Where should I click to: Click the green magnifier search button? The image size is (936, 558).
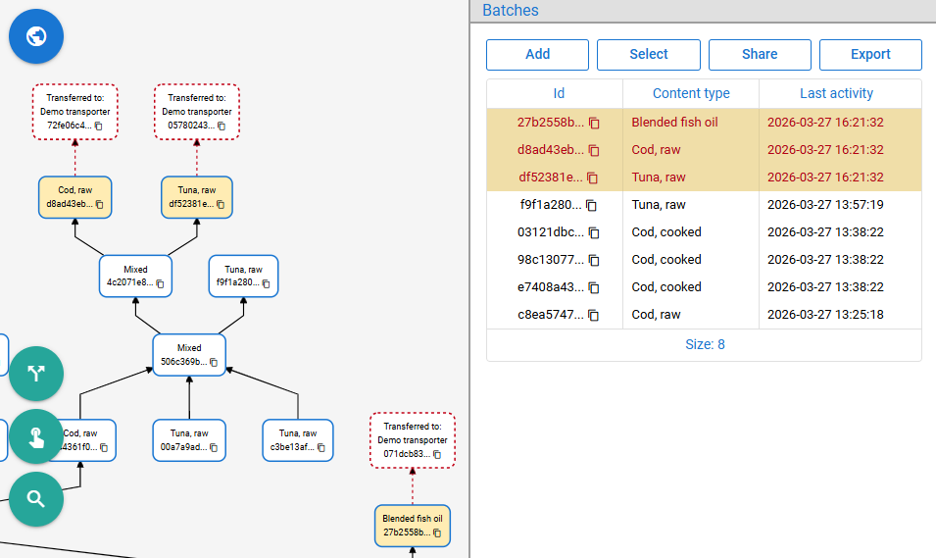point(36,499)
